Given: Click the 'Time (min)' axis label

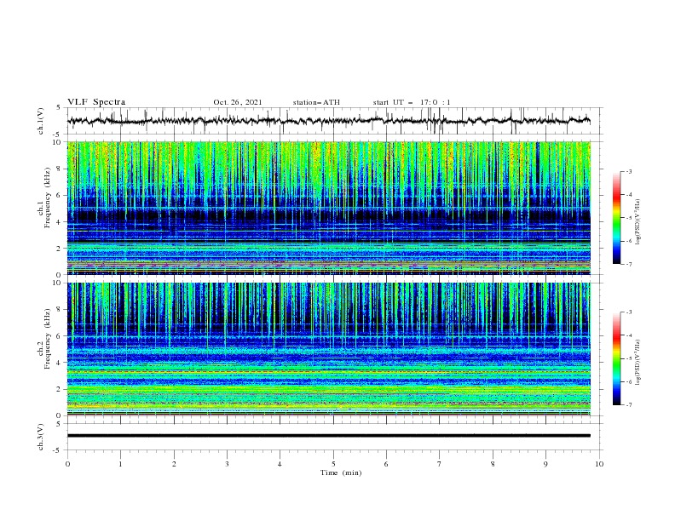Looking at the screenshot, I should coord(341,472).
